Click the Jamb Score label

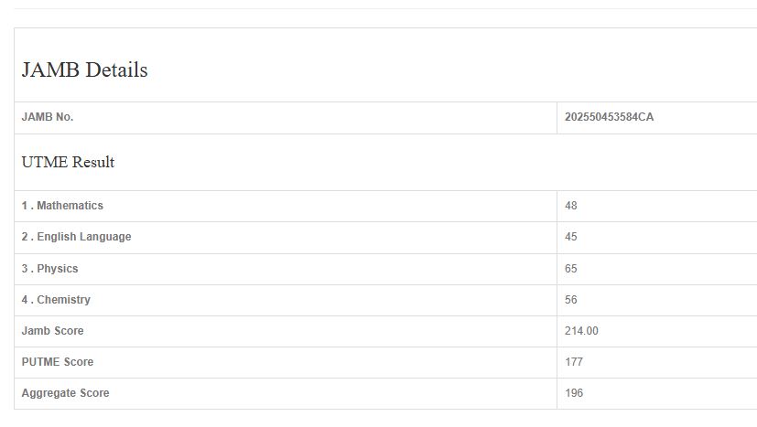coord(52,331)
